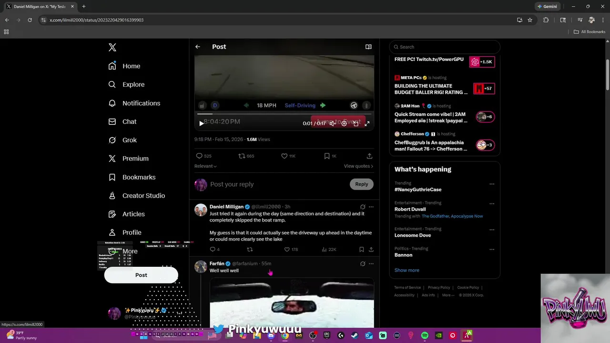
Task: Seek on the video progress bar
Action: [284, 114]
